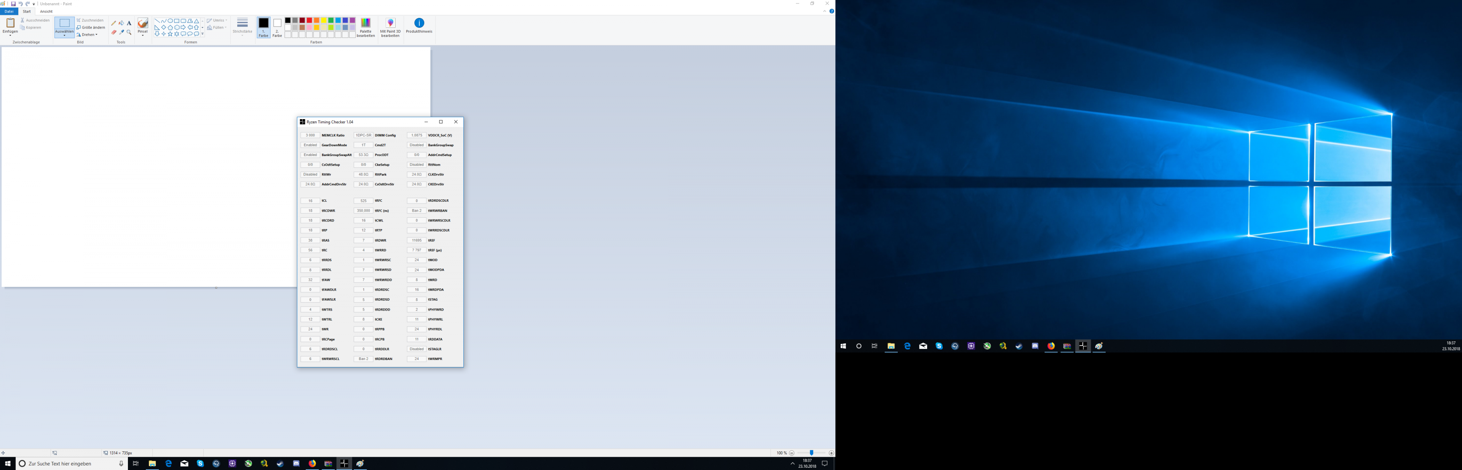Open the Firefox icon in taskbar
Image resolution: width=1462 pixels, height=470 pixels.
click(312, 464)
